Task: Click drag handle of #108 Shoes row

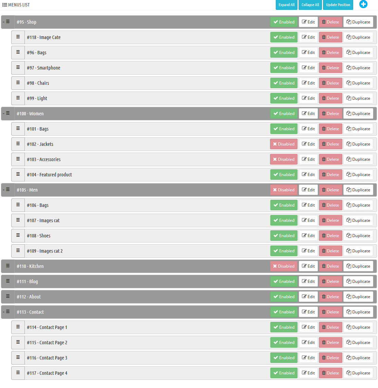Action: click(x=18, y=235)
